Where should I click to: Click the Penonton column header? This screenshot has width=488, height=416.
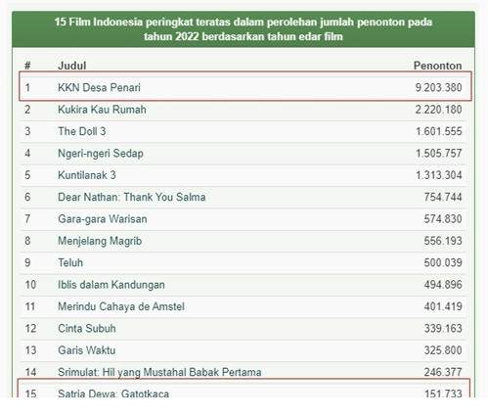point(437,66)
